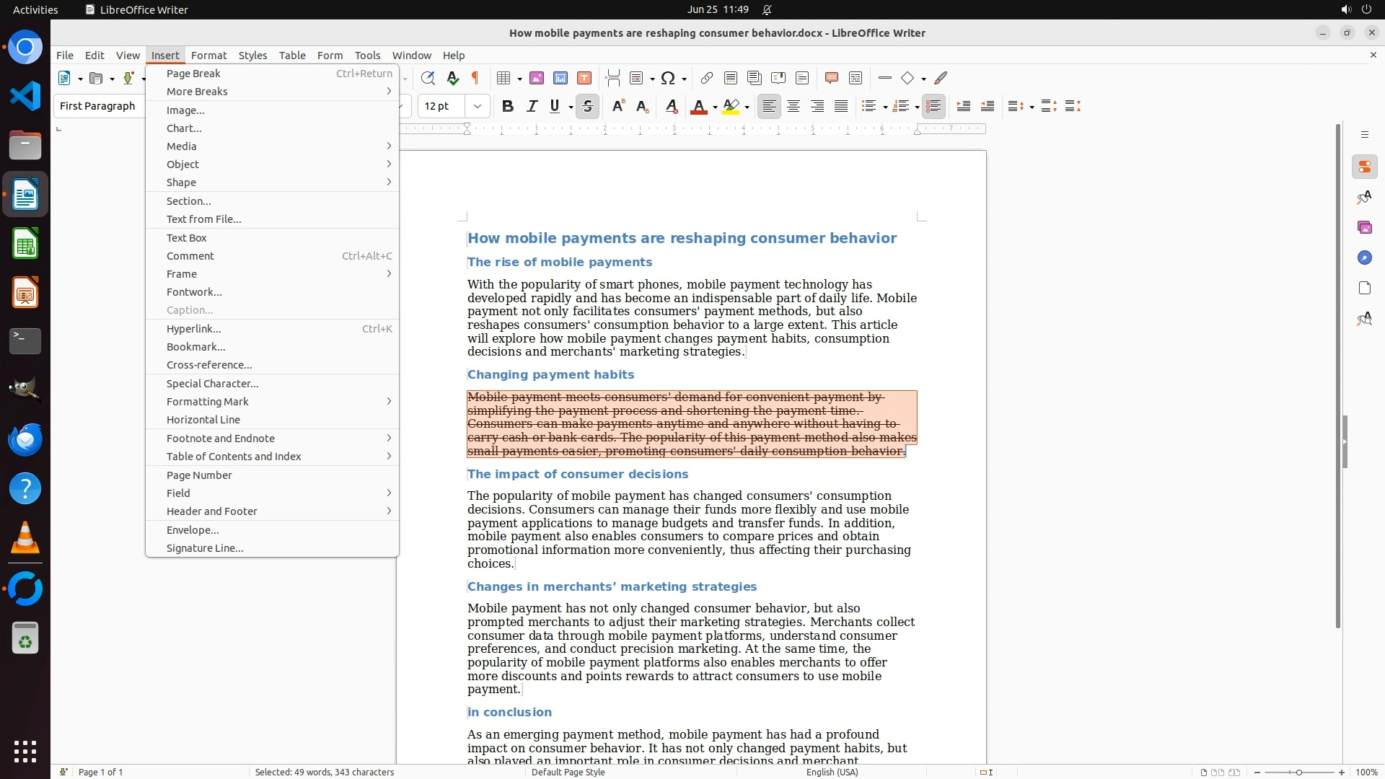The height and width of the screenshot is (779, 1385).
Task: Select Special Character menu entry
Action: (x=212, y=384)
